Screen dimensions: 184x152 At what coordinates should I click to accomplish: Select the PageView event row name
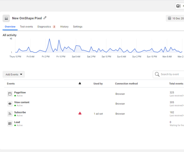point(20,92)
